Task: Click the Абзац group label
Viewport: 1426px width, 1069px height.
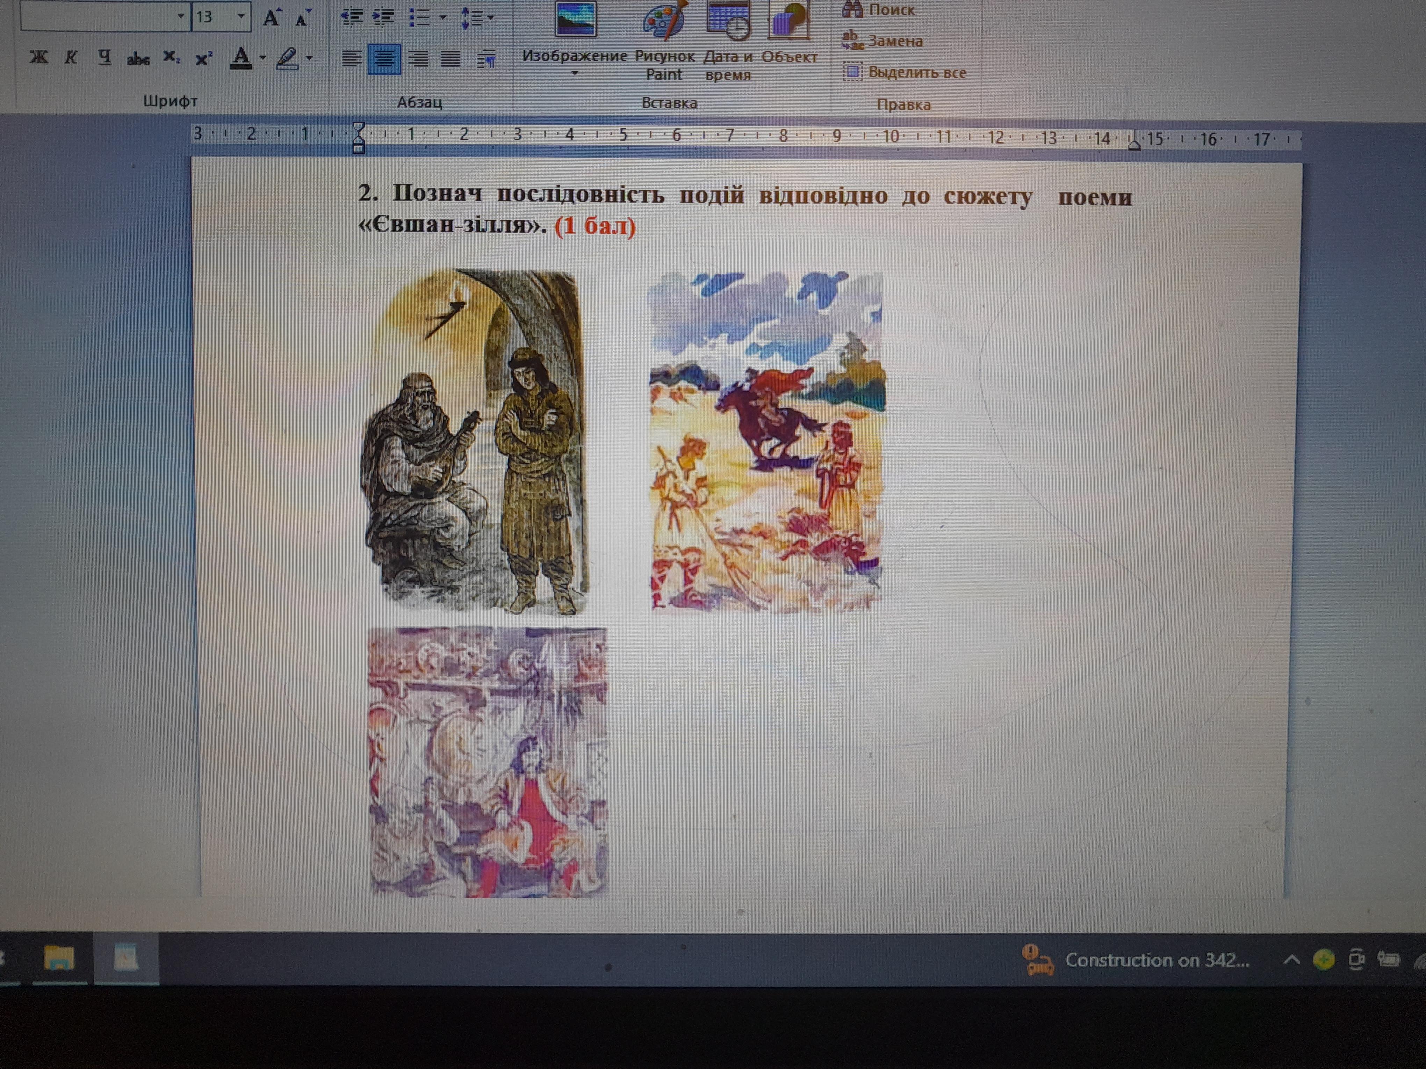Action: tap(420, 102)
